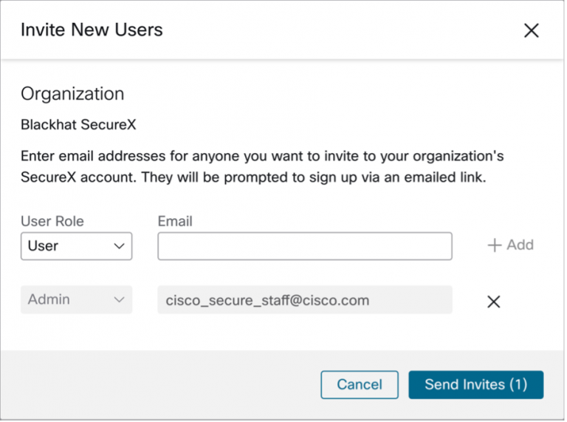This screenshot has height=422, width=567.
Task: Click the Admin text in the invited row
Action: tap(49, 300)
